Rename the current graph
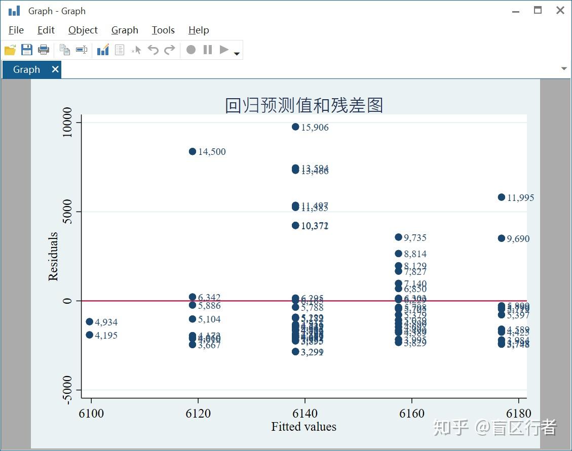Viewport: 572px width, 451px height. (x=82, y=50)
